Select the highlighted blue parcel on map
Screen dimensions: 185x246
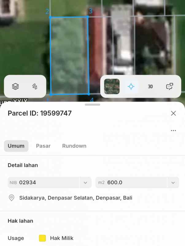69,56
